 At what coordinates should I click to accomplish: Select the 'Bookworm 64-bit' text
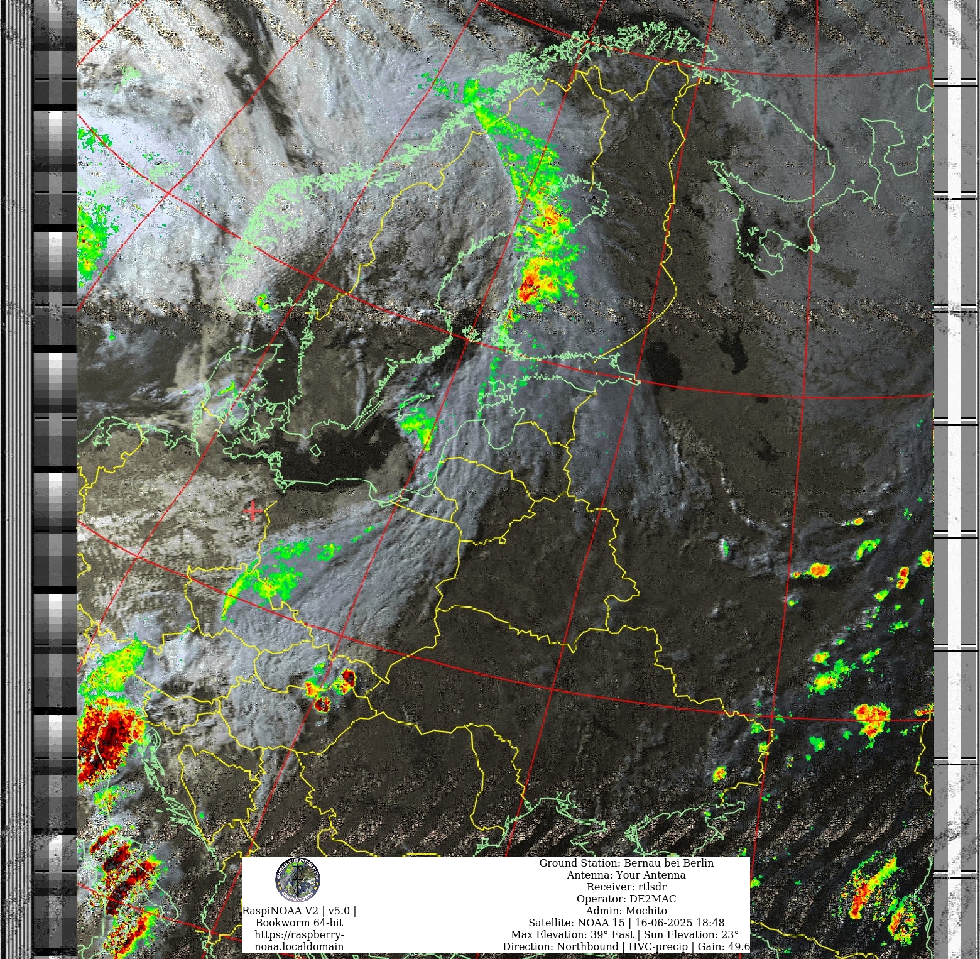(299, 923)
